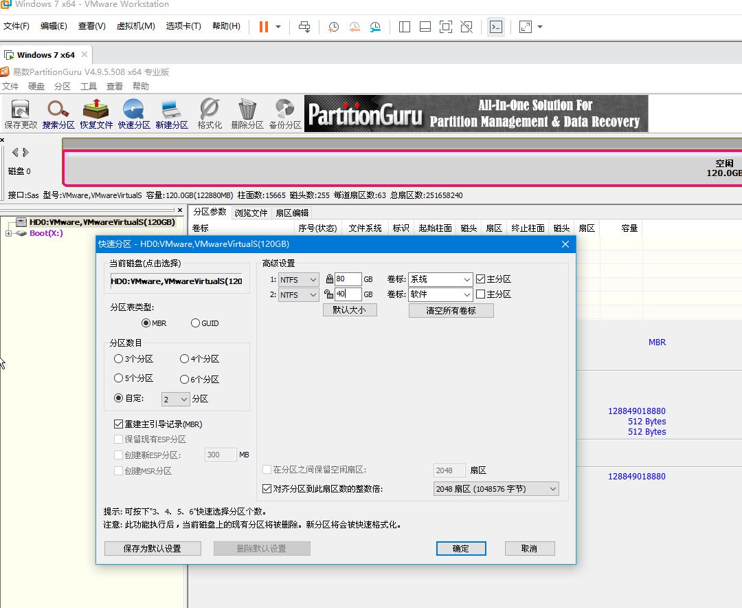Screen dimensions: 742x608
Task: Pause the virtual machine in VMware
Action: (264, 27)
